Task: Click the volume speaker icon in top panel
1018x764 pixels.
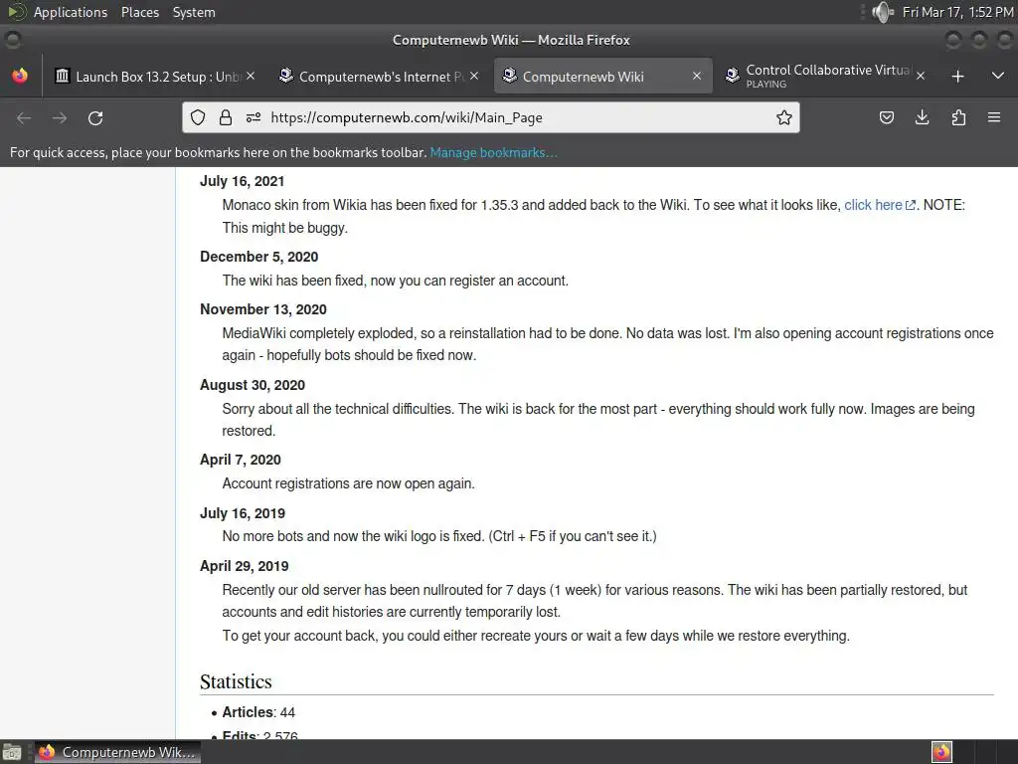Action: [882, 12]
